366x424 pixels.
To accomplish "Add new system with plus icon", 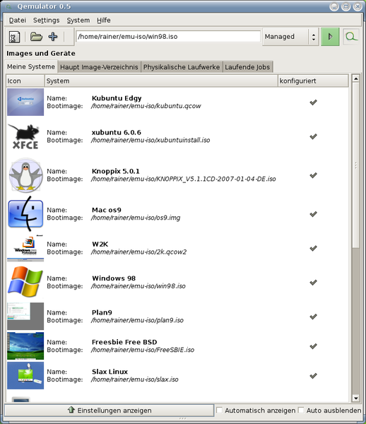I will coord(53,37).
